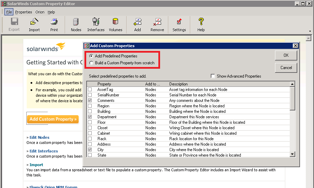Check the Address property checkbox
Viewport: 314px width, 188px height.
(90, 144)
